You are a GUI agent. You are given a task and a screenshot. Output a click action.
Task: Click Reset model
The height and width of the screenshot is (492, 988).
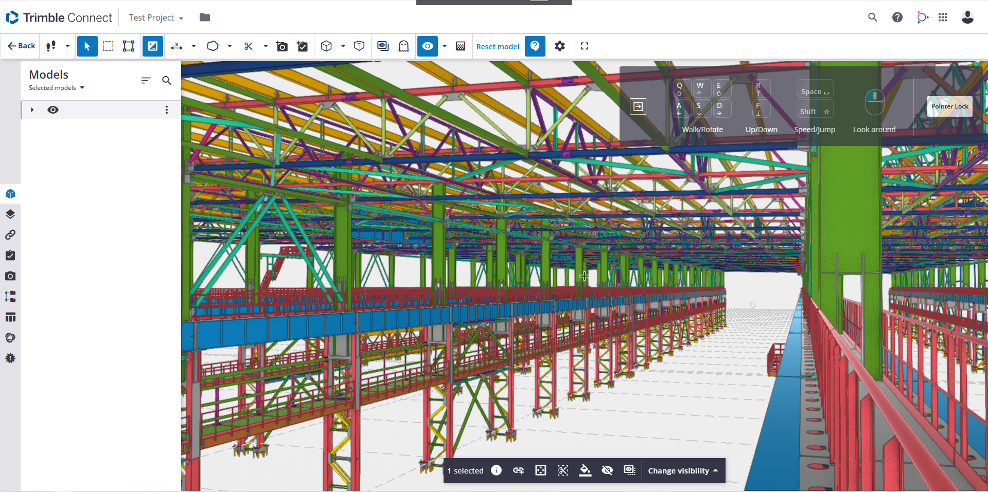coord(498,46)
